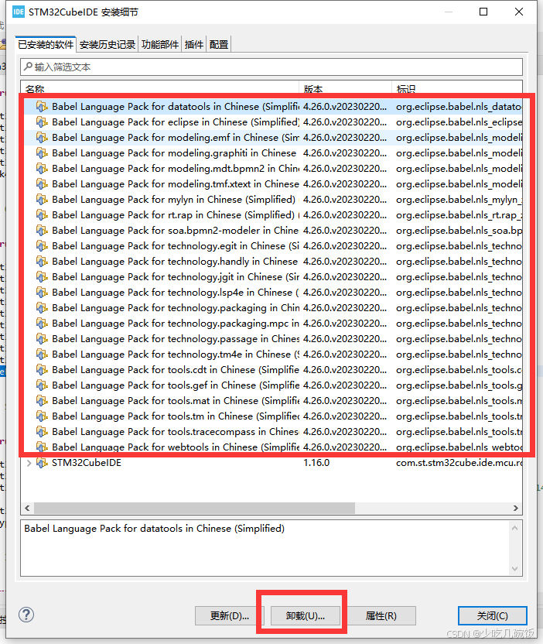Image resolution: width=543 pixels, height=644 pixels.
Task: Click icon of soa.bpmn2-modeler language pack
Action: point(42,231)
